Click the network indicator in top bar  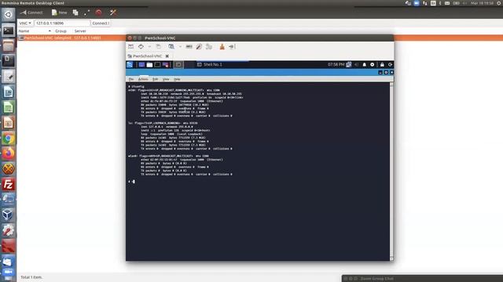pos(424,3)
